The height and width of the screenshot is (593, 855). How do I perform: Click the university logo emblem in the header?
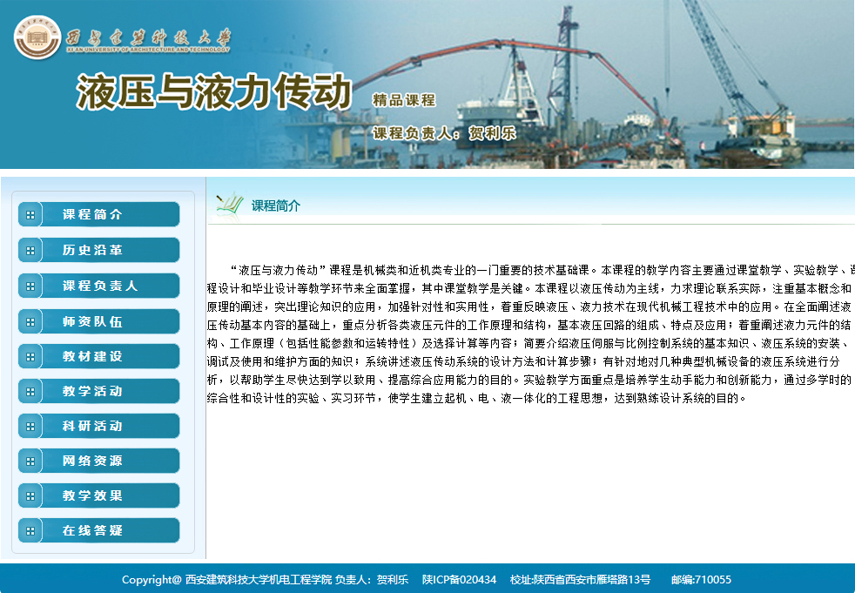point(37,38)
